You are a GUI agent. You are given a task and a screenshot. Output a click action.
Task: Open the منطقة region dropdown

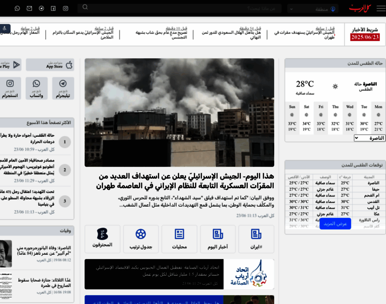[x=313, y=9]
